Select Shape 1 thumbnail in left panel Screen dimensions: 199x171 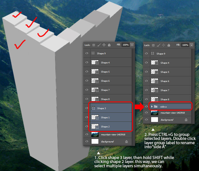(95, 117)
